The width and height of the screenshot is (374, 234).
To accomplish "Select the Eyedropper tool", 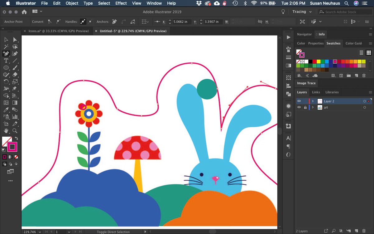I will 6,110.
